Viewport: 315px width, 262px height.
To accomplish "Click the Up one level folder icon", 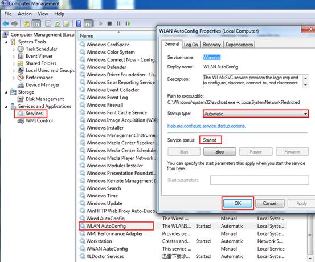I will click(27, 24).
